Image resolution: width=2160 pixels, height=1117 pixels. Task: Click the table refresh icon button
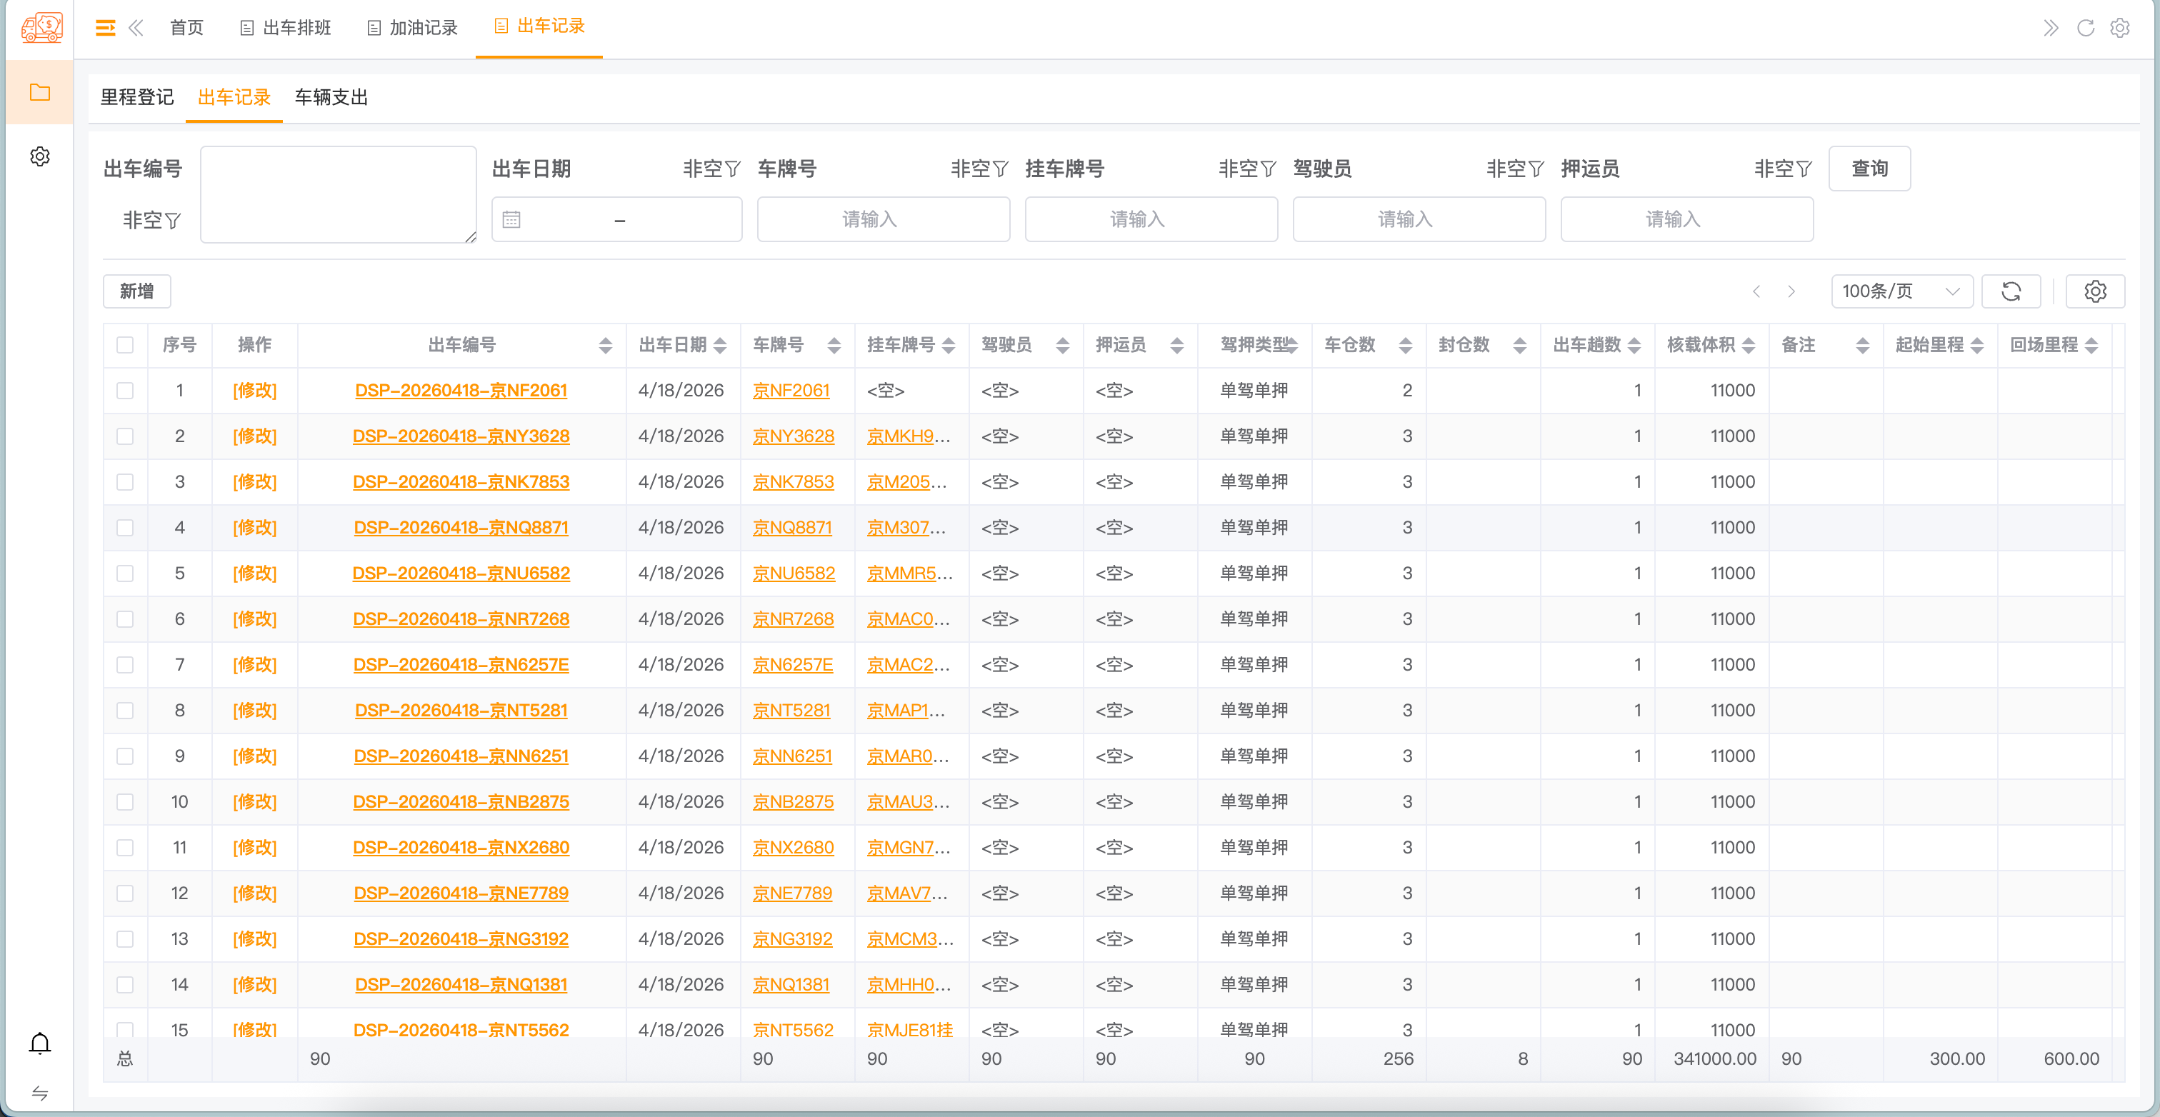coord(2011,291)
